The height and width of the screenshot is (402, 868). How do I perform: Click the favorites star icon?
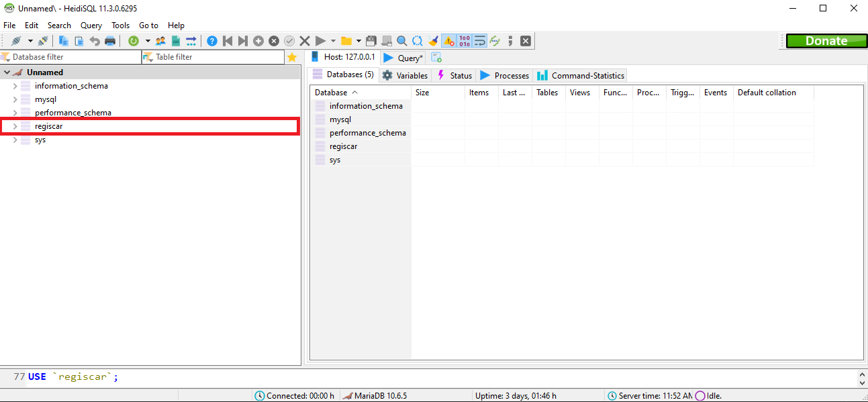coord(292,57)
